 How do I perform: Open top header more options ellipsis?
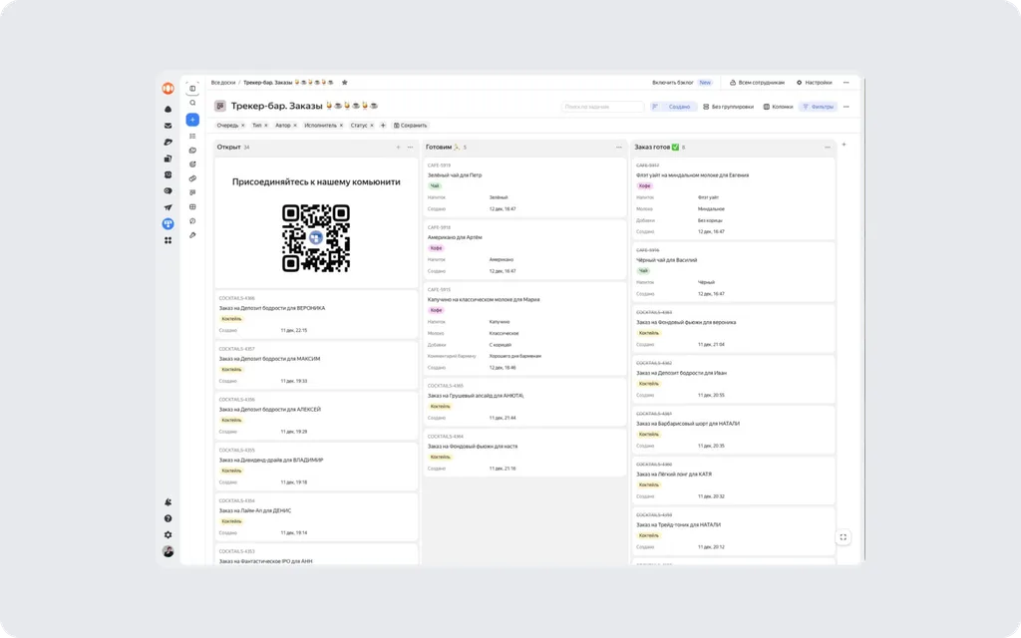click(x=846, y=83)
